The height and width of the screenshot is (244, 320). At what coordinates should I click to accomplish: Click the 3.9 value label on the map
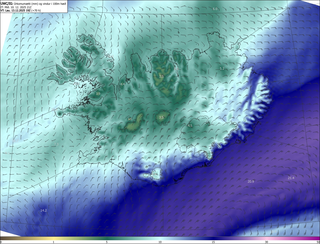[98, 94]
